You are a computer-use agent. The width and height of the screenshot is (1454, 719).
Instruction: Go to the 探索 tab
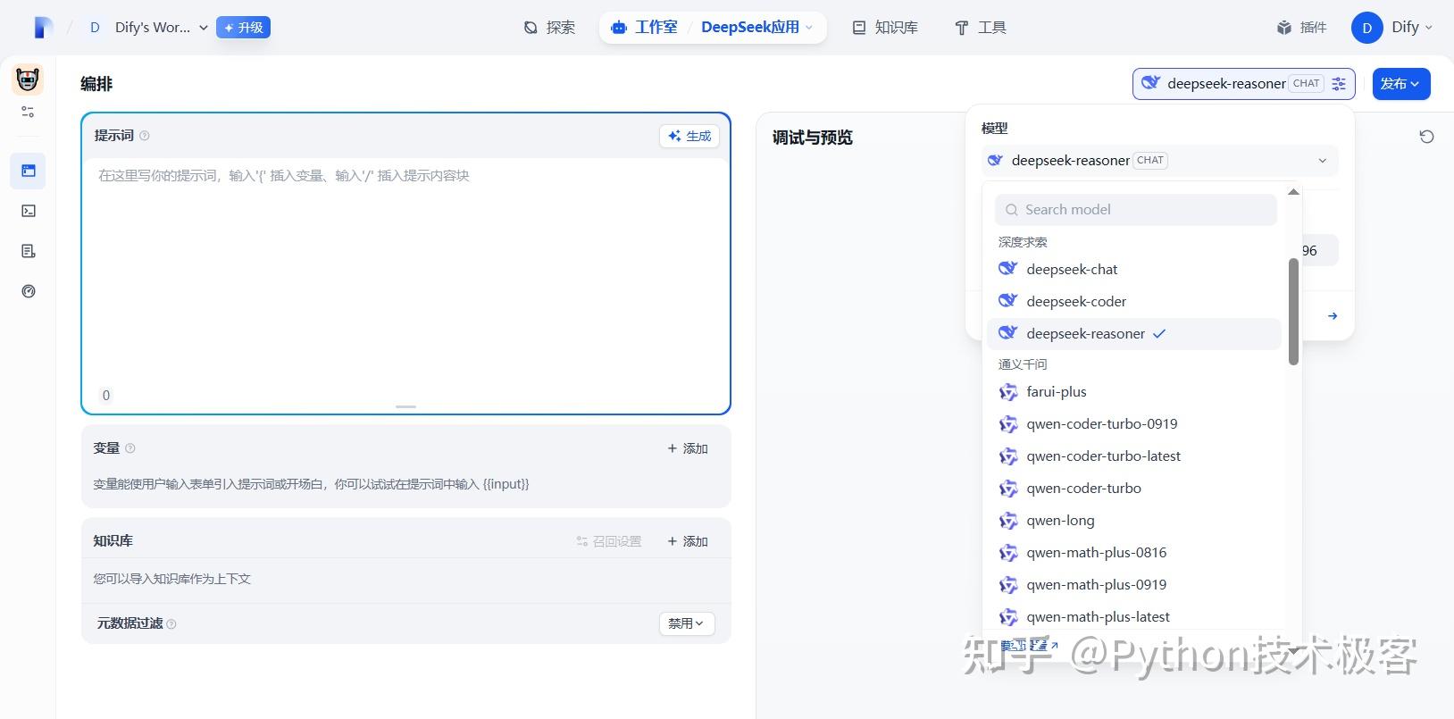pos(549,28)
